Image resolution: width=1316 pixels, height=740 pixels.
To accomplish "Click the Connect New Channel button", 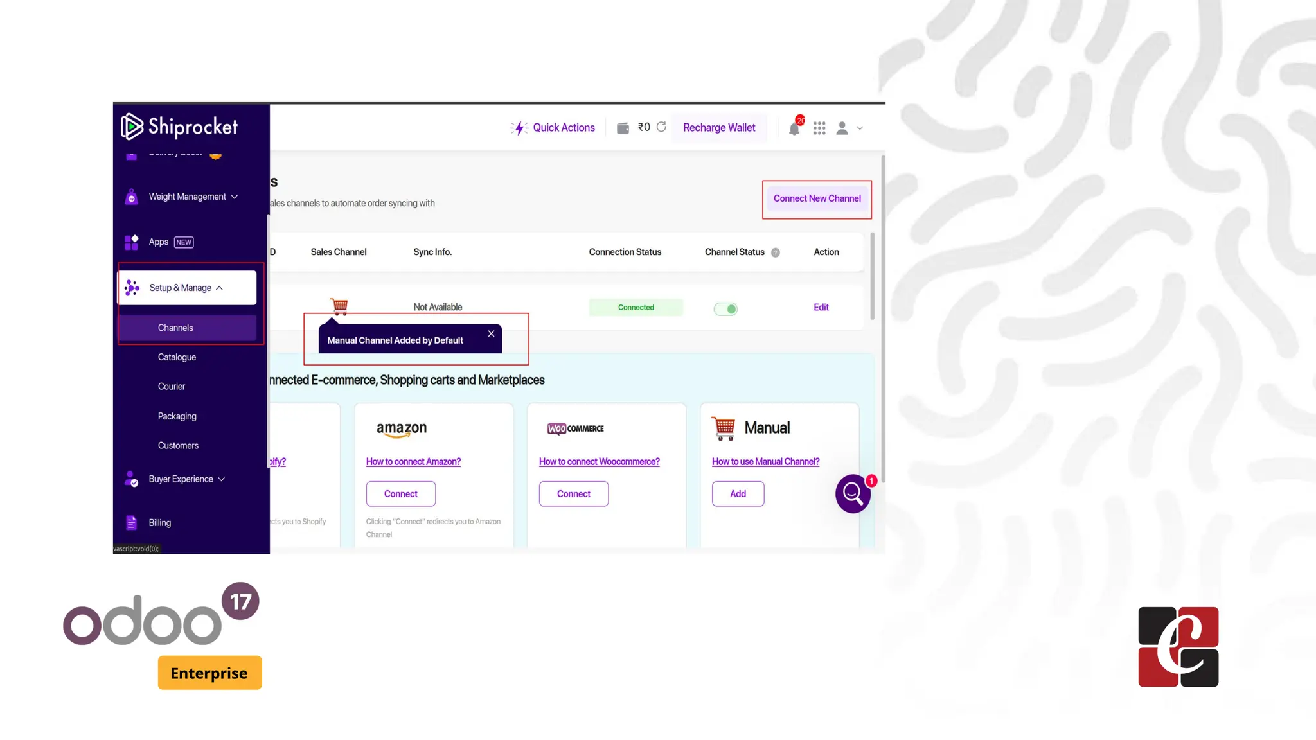I will coord(817,198).
